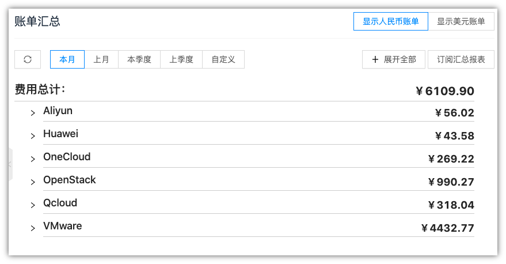Switch to 显示美元账单 view
The width and height of the screenshot is (506, 264).
coord(461,21)
